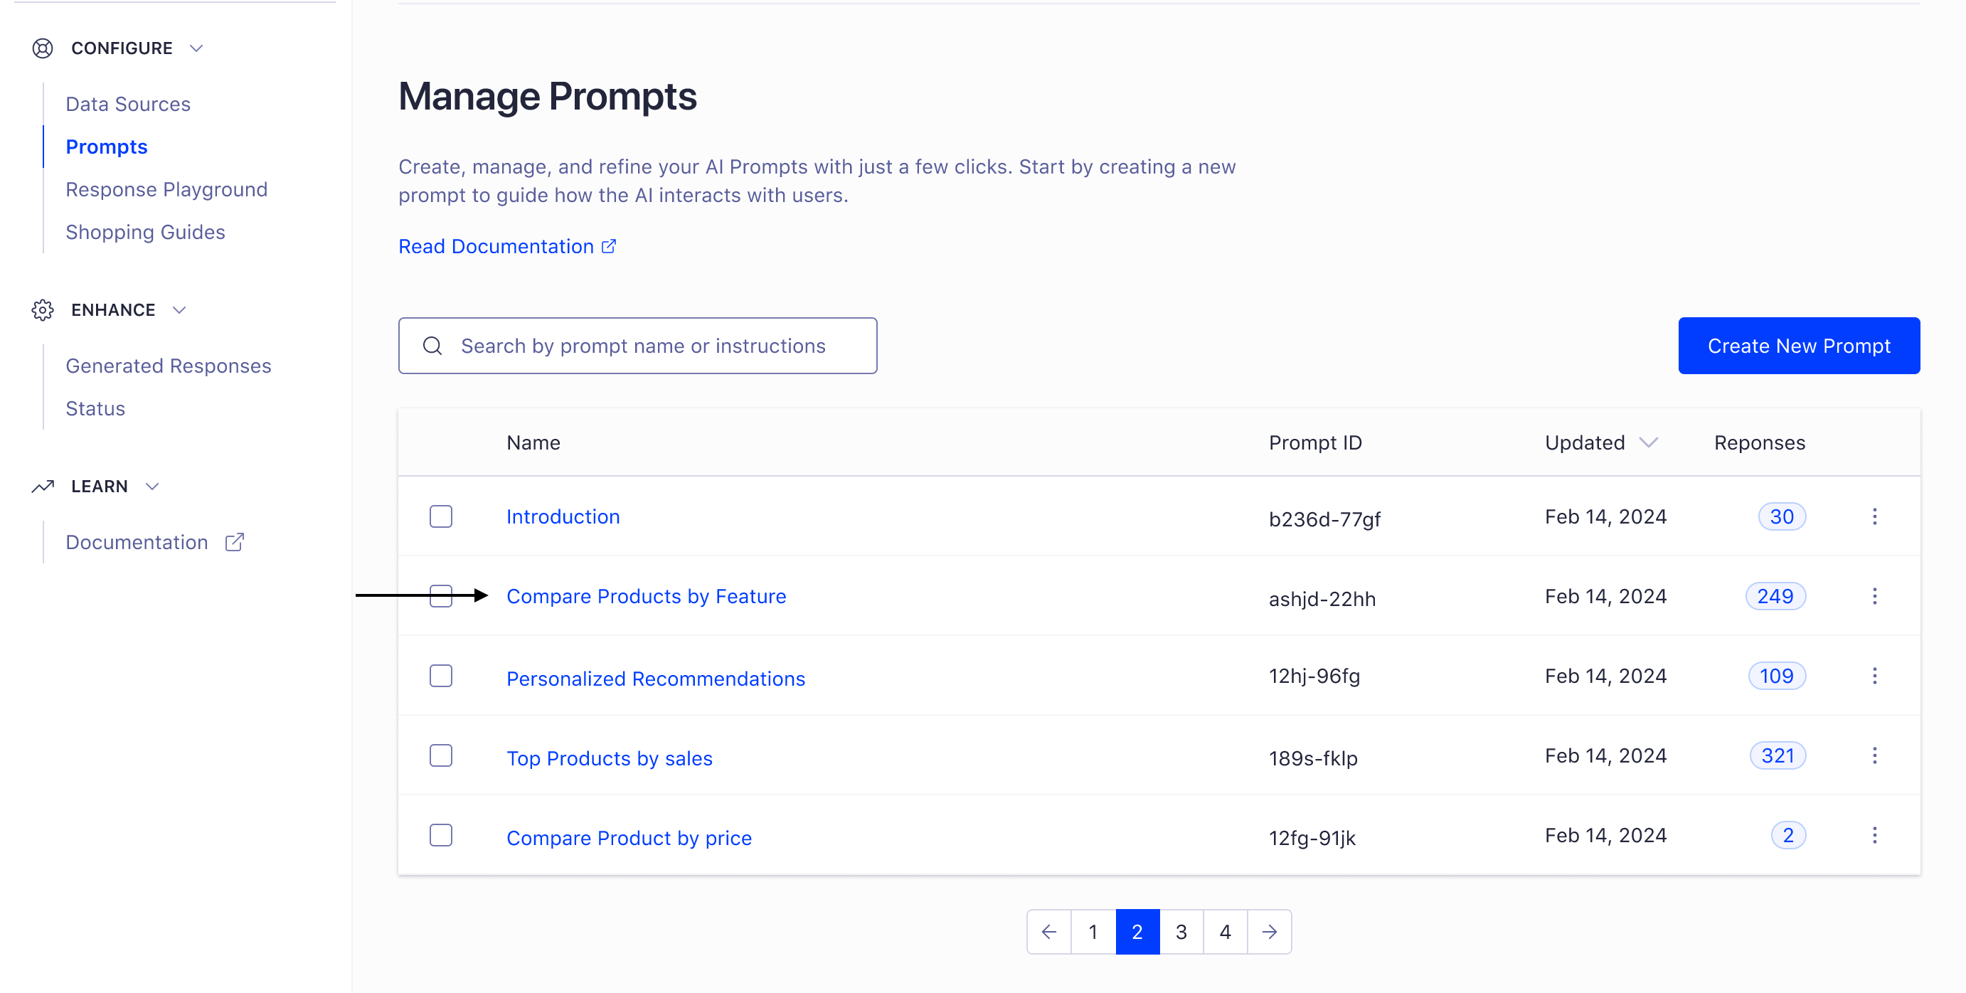Click the search magnifier icon
Screen dimensions: 1966x993
(x=432, y=346)
